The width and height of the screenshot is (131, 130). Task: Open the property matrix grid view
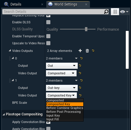click(x=115, y=12)
